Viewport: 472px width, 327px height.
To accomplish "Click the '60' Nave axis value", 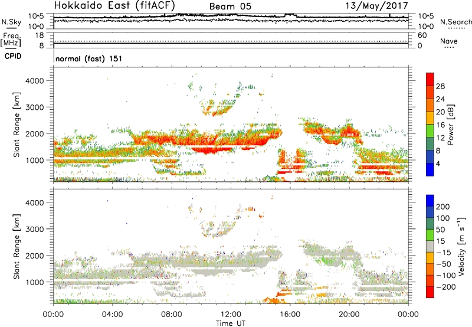I will 422,35.
